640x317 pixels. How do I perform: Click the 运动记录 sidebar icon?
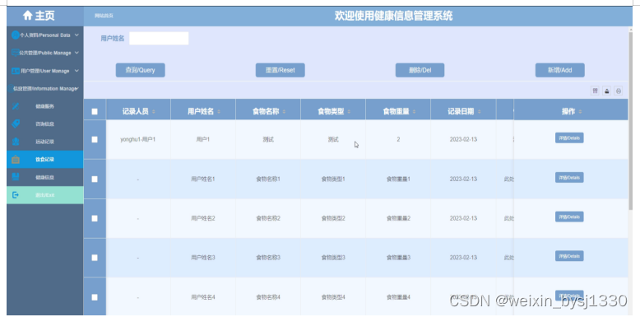[x=16, y=142]
